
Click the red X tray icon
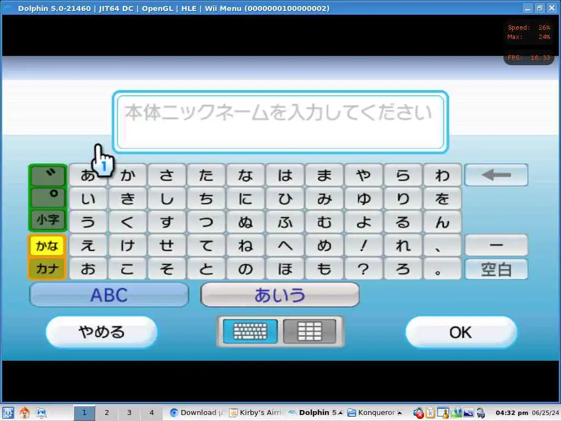tap(418, 413)
